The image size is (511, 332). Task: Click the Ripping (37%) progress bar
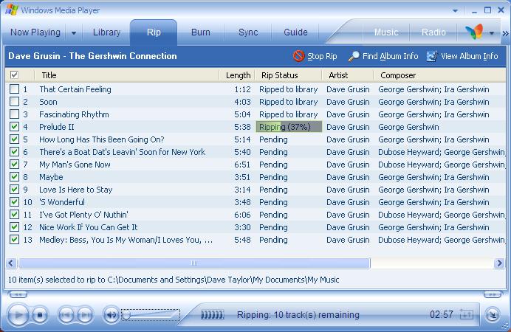tap(289, 127)
